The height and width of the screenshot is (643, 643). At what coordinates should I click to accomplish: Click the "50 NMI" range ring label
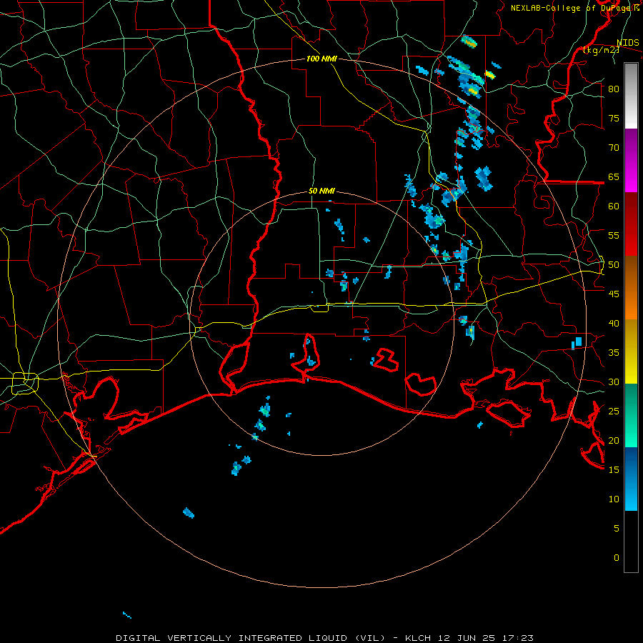tap(322, 191)
